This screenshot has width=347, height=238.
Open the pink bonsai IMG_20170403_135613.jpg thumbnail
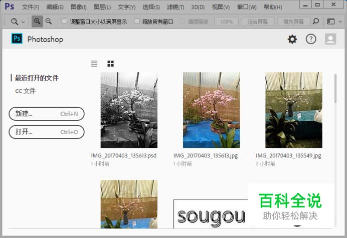211,110
